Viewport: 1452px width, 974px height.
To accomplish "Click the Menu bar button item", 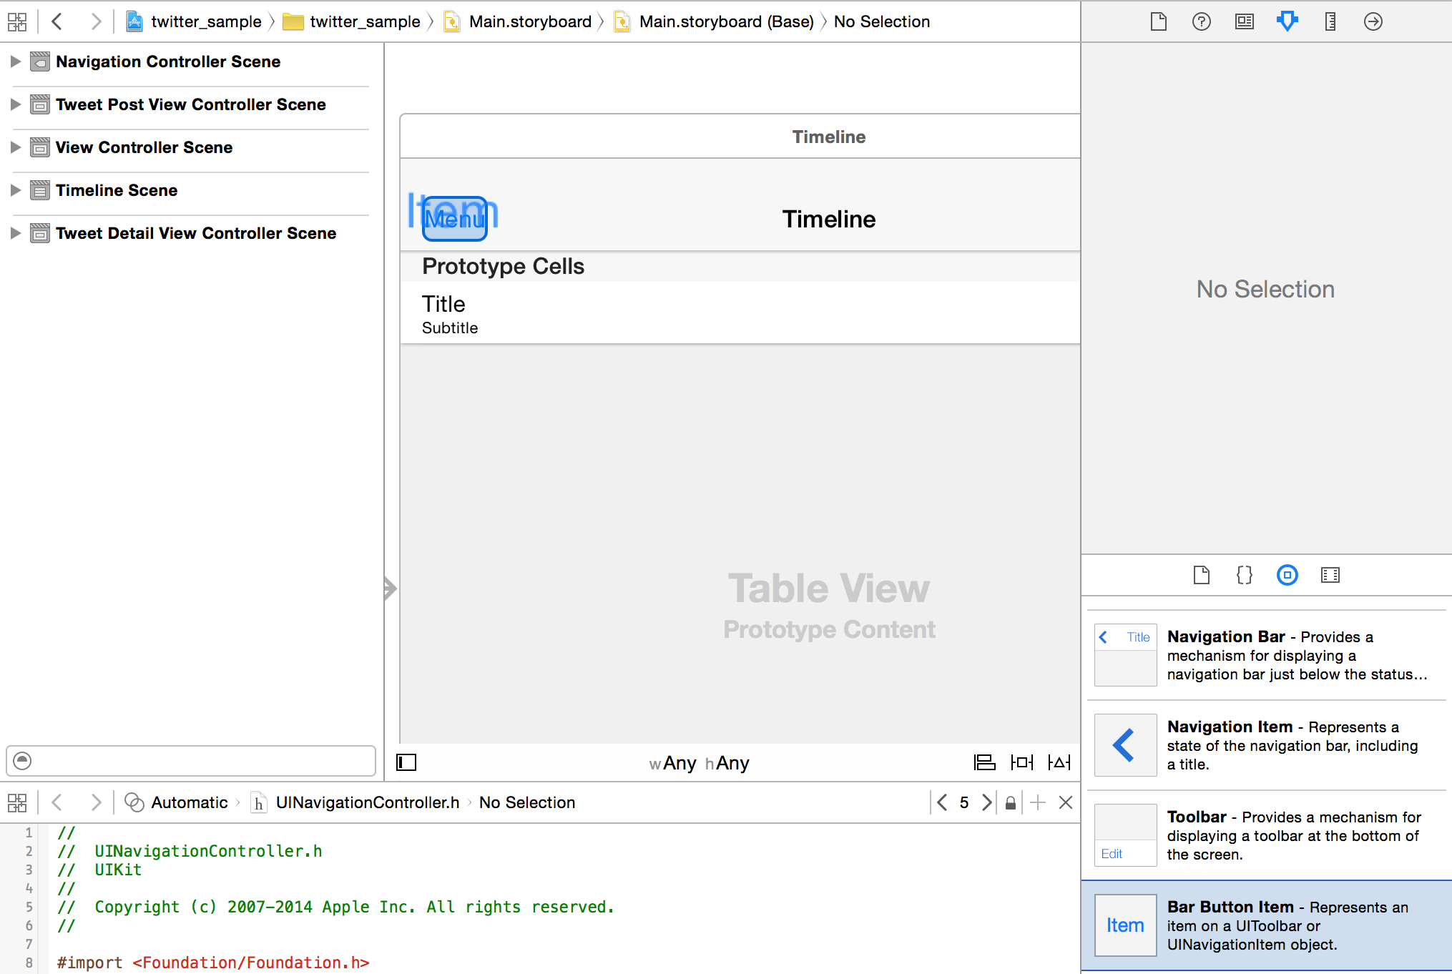I will pos(455,219).
